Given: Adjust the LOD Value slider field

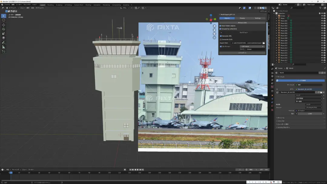Looking at the screenshot, I should click(x=252, y=47).
